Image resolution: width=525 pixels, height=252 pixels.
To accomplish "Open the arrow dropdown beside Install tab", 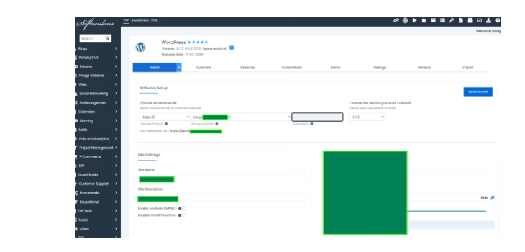I will pyautogui.click(x=179, y=68).
